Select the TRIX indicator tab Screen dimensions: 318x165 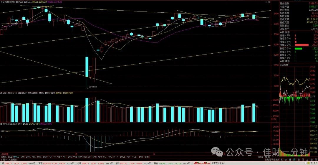[39, 157]
